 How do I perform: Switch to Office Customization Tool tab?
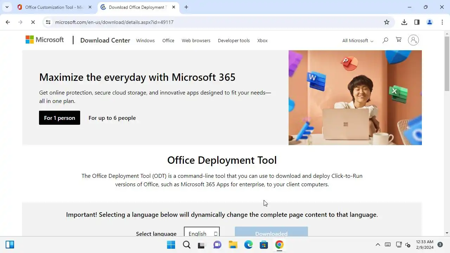point(54,7)
